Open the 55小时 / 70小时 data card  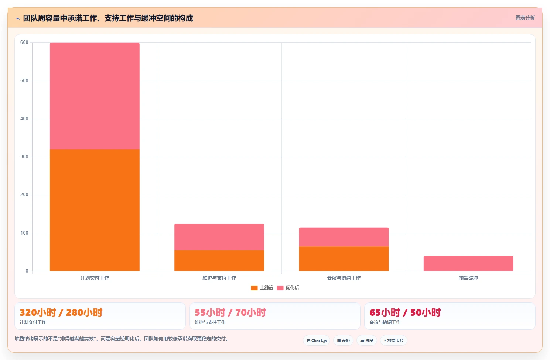pos(275,316)
